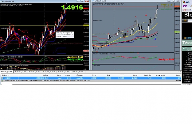
Task: Click the Moving Average tooltip box
Action: [65, 35]
